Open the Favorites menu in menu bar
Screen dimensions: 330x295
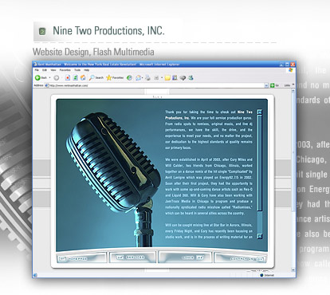pos(65,70)
